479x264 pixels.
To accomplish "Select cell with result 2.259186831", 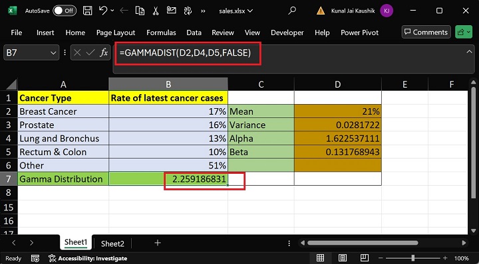I will (168, 178).
